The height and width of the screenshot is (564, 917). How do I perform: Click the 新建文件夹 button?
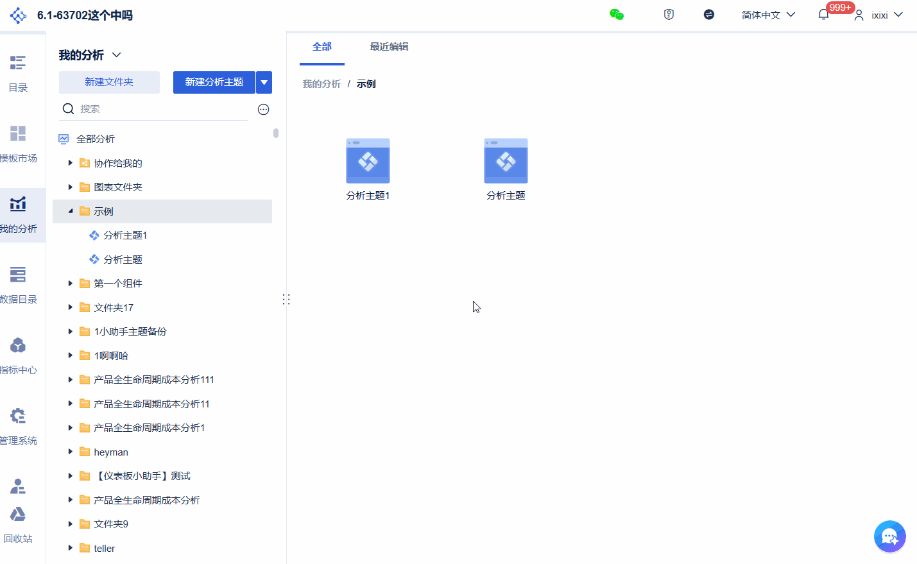109,82
